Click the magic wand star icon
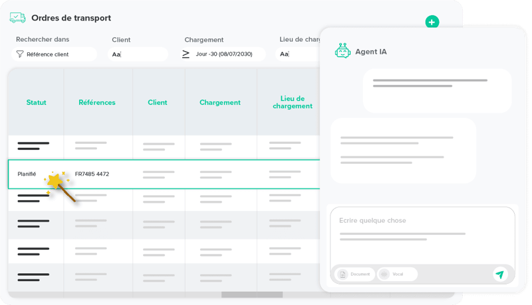The image size is (532, 305). [55, 180]
